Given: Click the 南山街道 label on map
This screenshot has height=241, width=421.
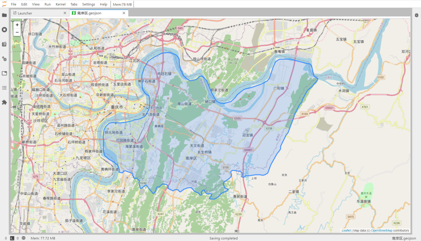Looking at the screenshot, I should point(184,104).
